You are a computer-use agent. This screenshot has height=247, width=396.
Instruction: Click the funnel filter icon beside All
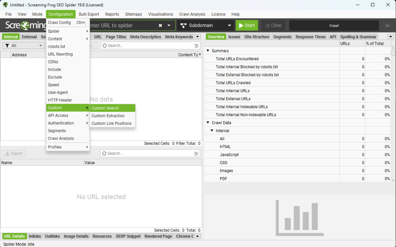(7, 46)
